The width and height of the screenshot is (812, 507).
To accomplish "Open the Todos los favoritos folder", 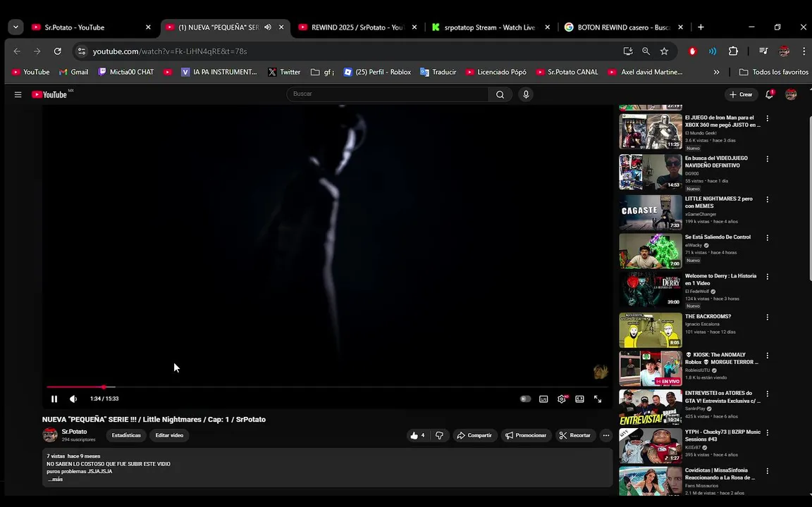I will click(774, 73).
